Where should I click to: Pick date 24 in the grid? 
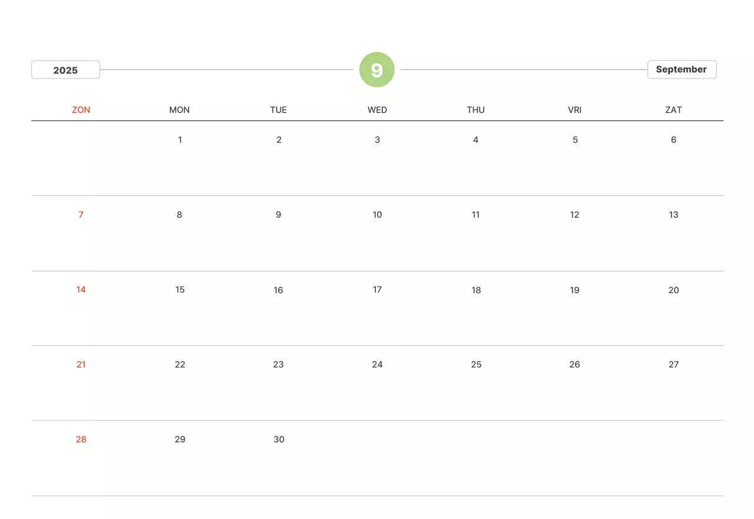click(377, 364)
